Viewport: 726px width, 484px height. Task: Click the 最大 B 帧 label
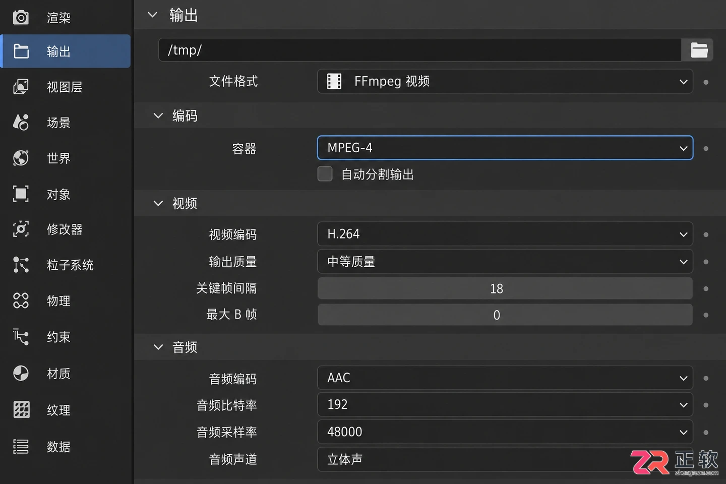point(231,315)
